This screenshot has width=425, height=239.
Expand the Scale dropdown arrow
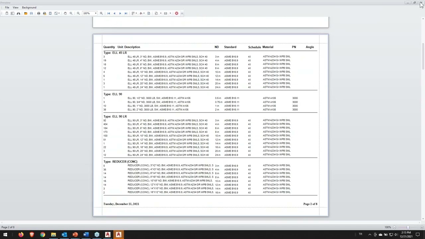[59, 13]
